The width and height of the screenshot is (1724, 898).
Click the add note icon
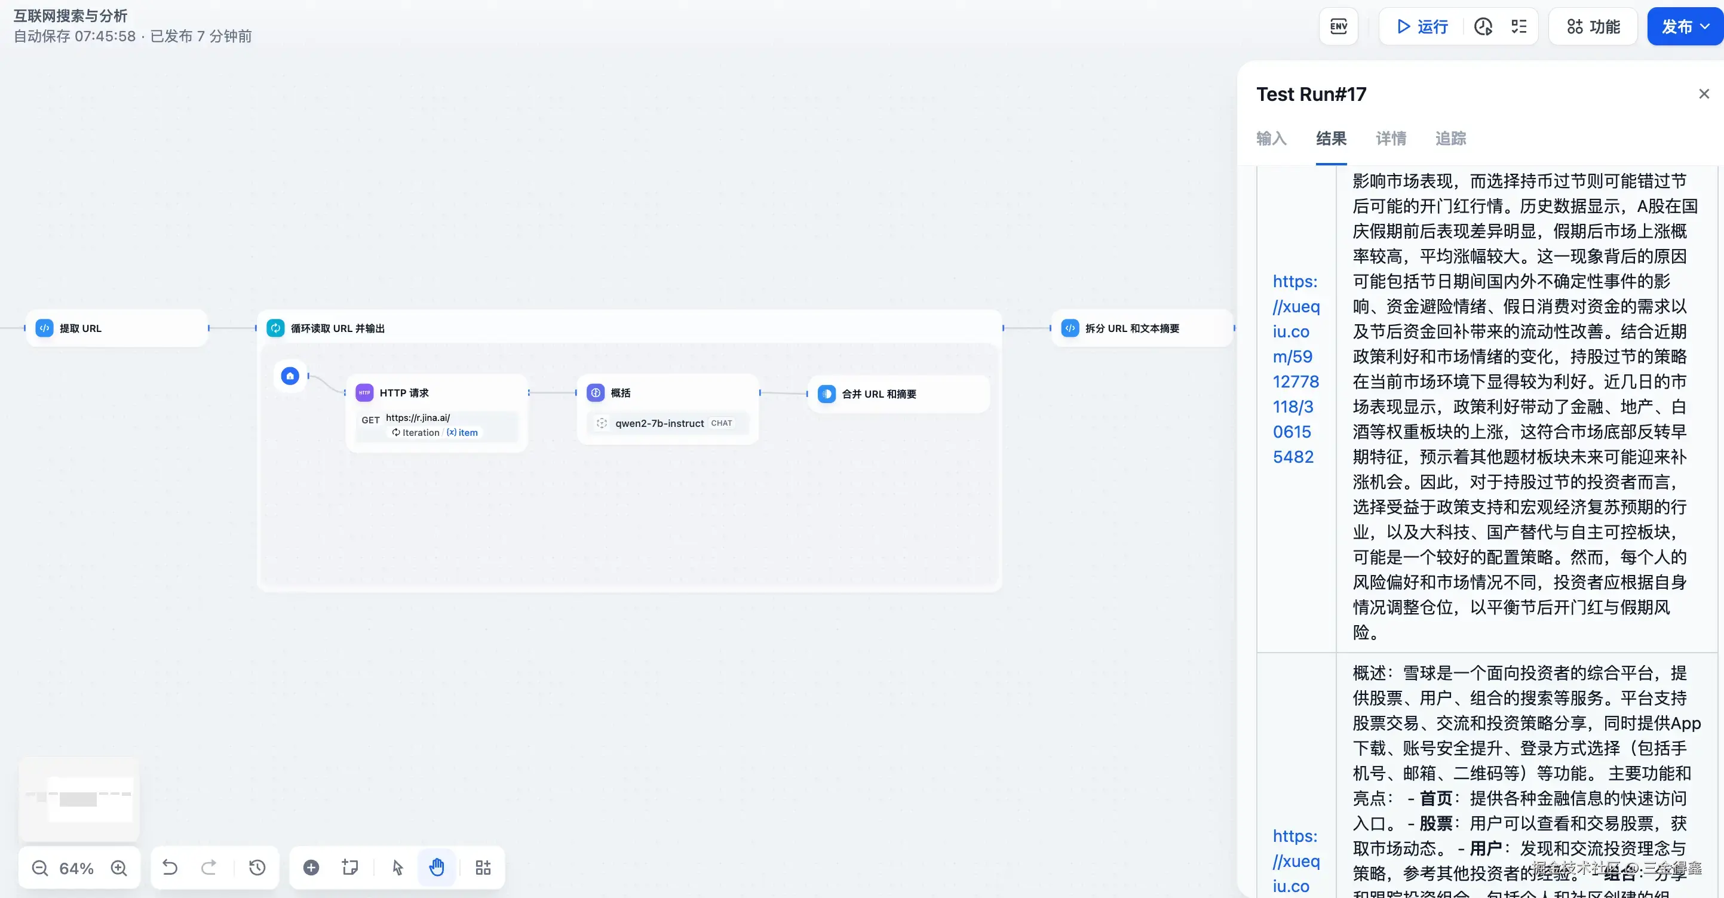tap(349, 868)
